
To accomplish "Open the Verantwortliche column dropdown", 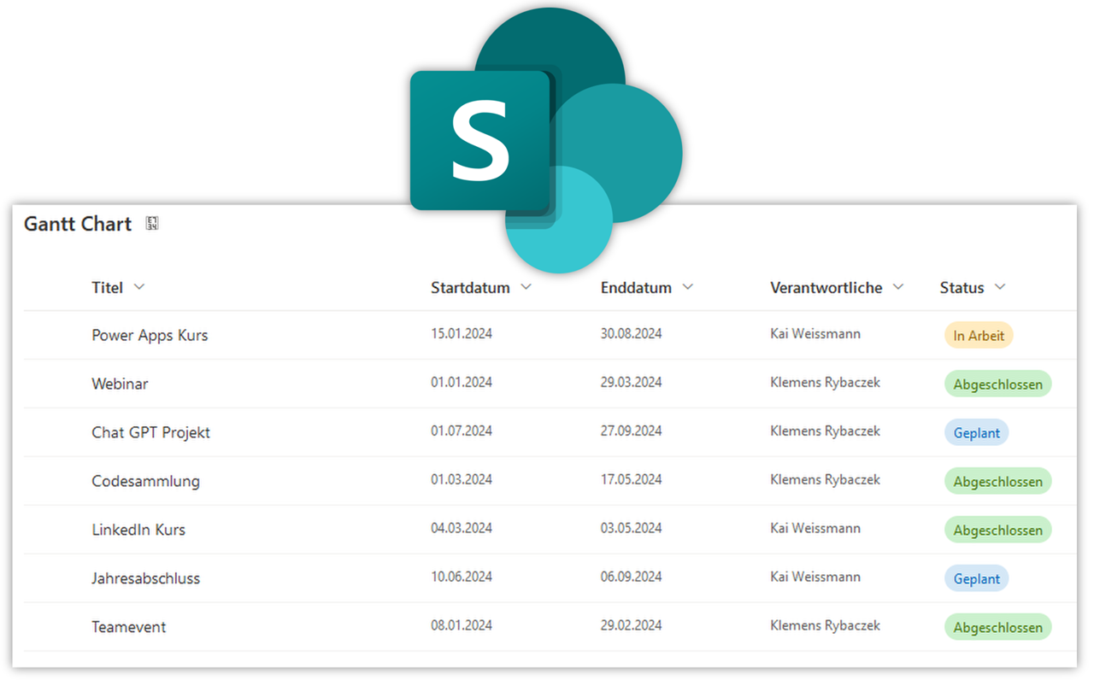I will click(x=898, y=287).
